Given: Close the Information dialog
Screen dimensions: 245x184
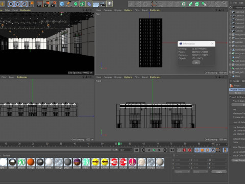Looking at the screenshot, I should [x=212, y=43].
